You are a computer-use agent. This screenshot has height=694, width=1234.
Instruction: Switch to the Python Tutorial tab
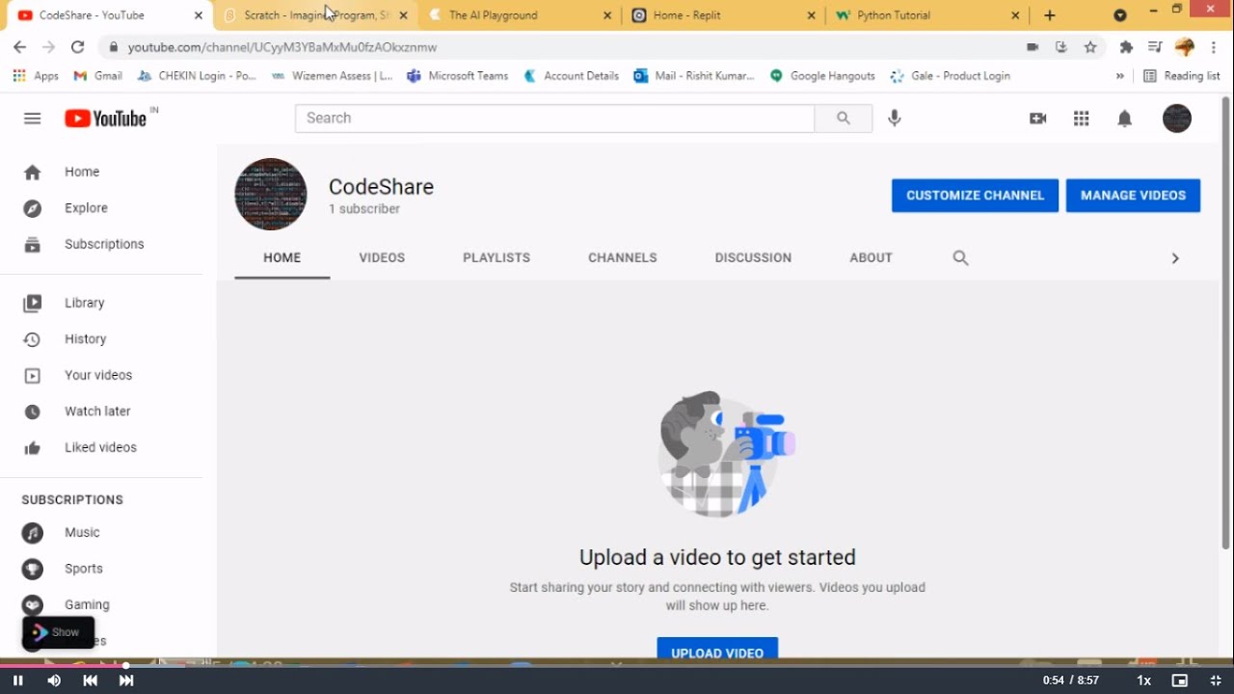tap(928, 15)
